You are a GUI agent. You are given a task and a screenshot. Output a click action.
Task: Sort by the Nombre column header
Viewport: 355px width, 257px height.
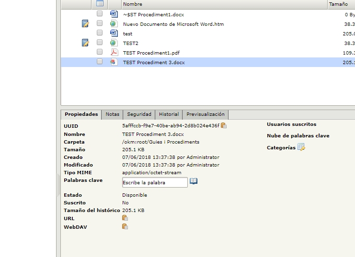pyautogui.click(x=225, y=4)
